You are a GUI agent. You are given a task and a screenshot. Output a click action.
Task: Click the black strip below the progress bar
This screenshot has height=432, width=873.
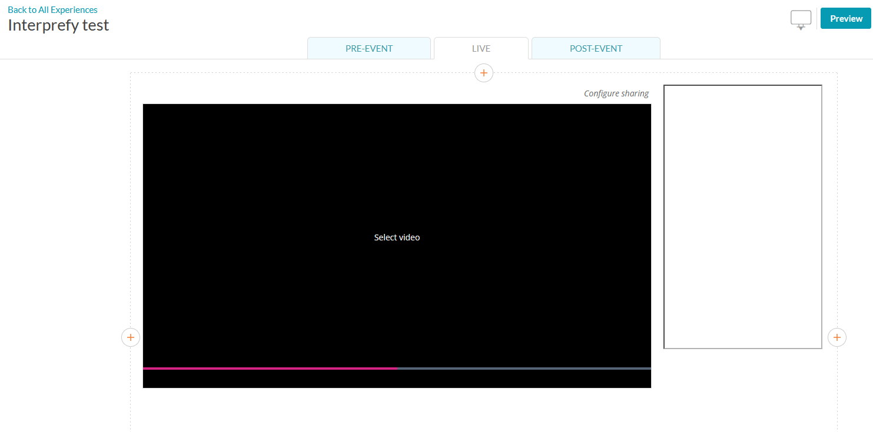point(397,379)
